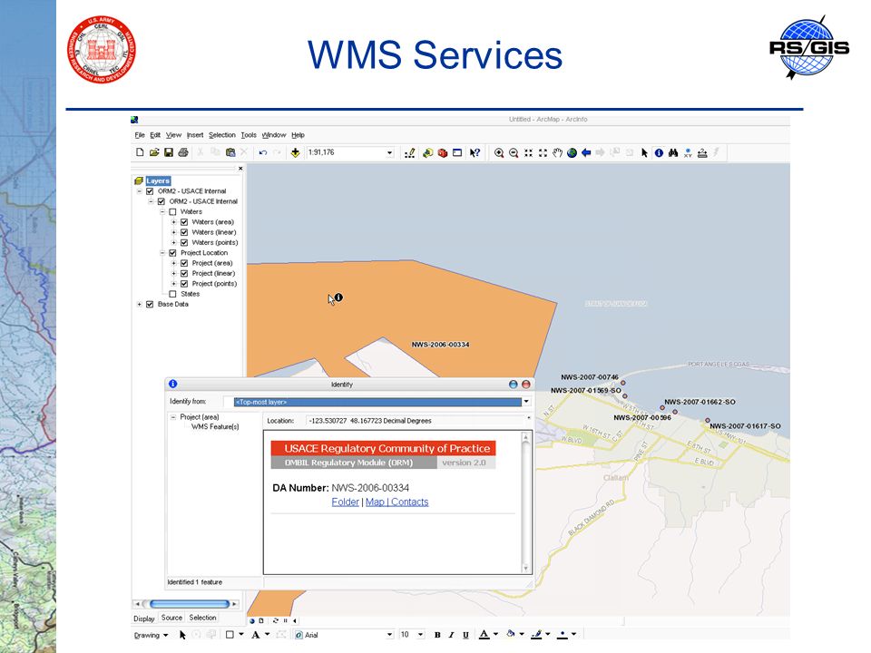871x653 pixels.
Task: Open the Identify from Top-most layer dropdown
Action: (x=526, y=402)
